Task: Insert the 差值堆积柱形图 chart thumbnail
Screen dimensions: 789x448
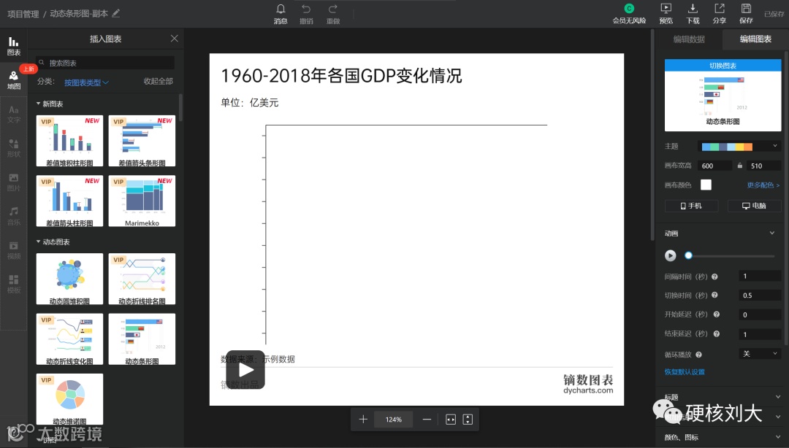Action: tap(69, 141)
